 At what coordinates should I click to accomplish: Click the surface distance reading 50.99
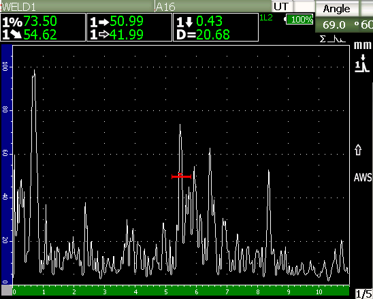click(127, 21)
